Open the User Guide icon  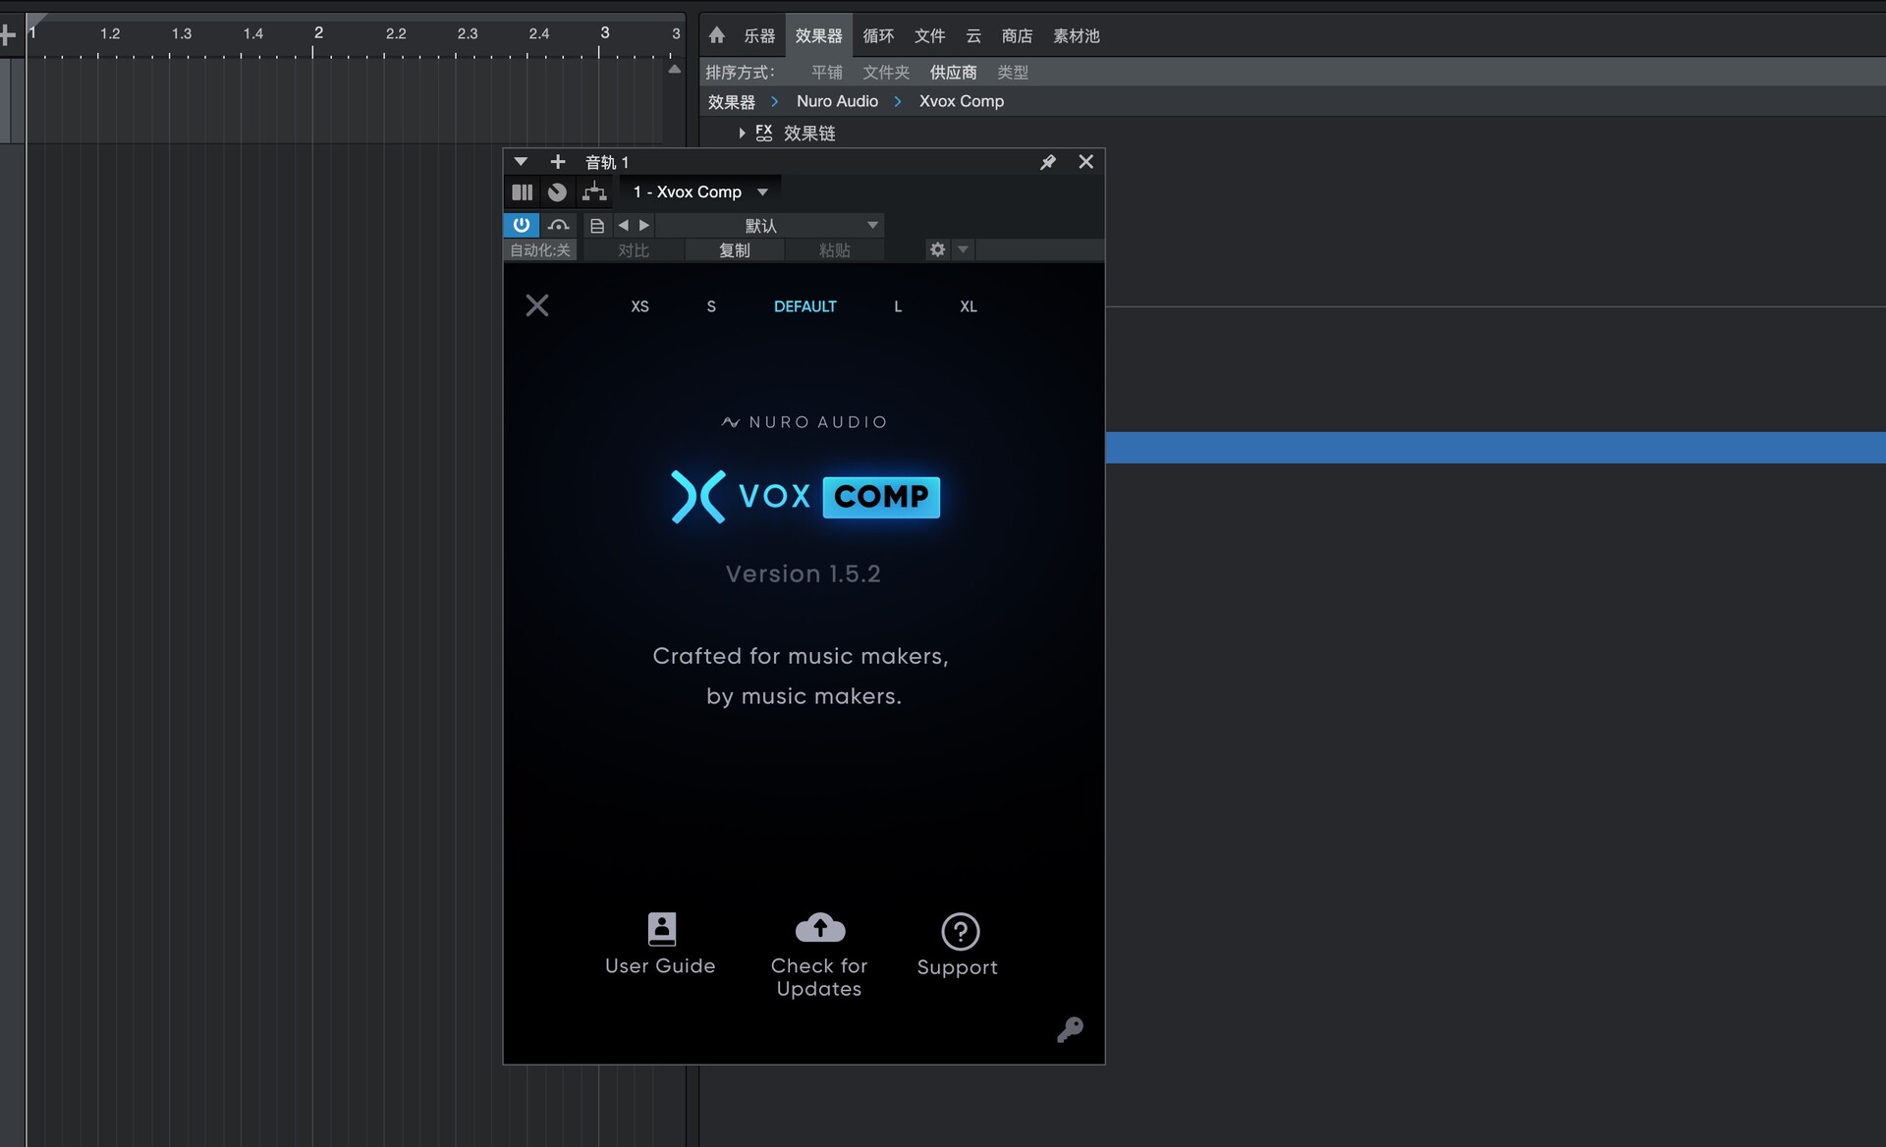coord(661,929)
